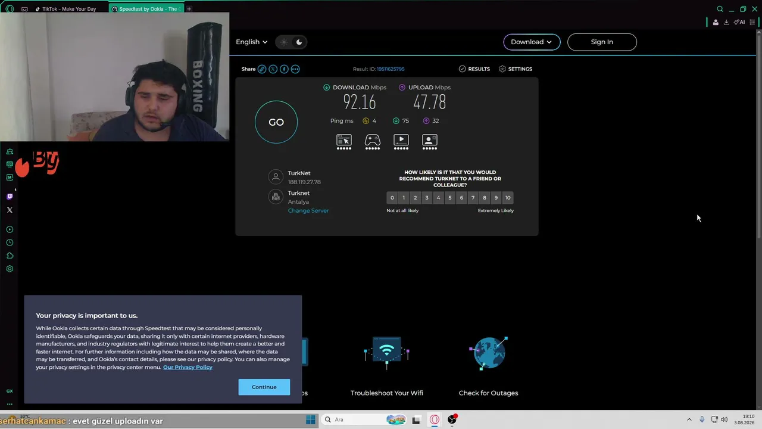Click Continue on privacy notice
The width and height of the screenshot is (762, 429).
(x=264, y=387)
